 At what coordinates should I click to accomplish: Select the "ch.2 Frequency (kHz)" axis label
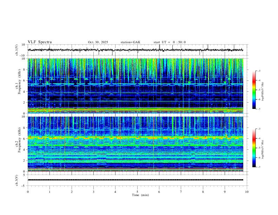coord(18,140)
